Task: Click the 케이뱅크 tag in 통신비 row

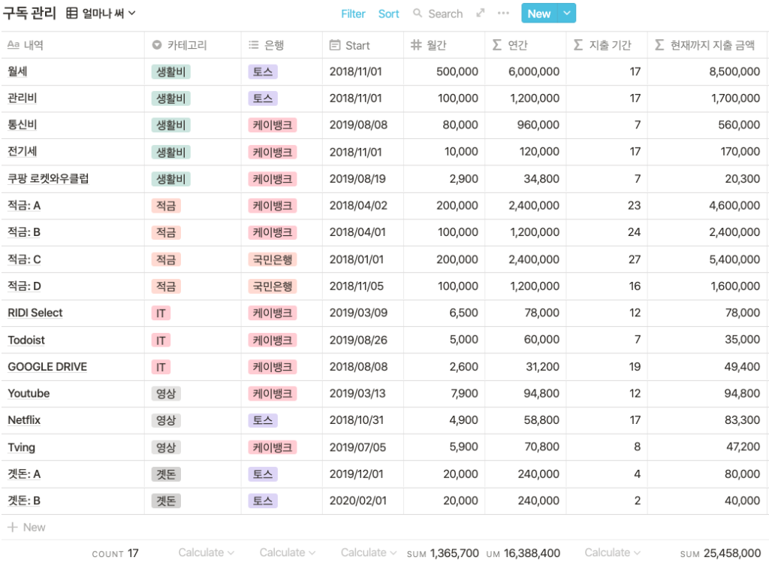Action: (272, 126)
